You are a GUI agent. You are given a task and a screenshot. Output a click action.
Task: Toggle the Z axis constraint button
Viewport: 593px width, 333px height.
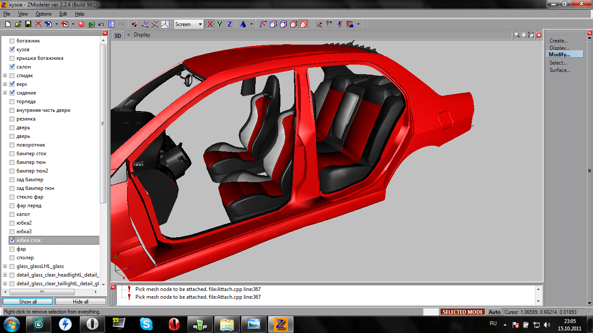point(229,24)
